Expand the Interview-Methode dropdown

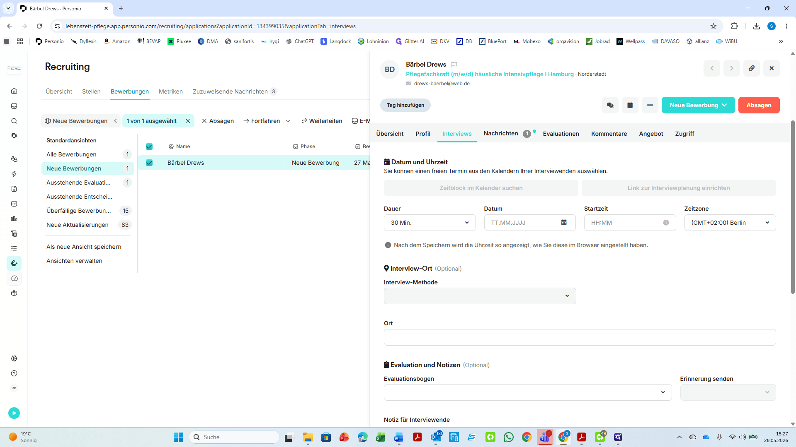480,296
